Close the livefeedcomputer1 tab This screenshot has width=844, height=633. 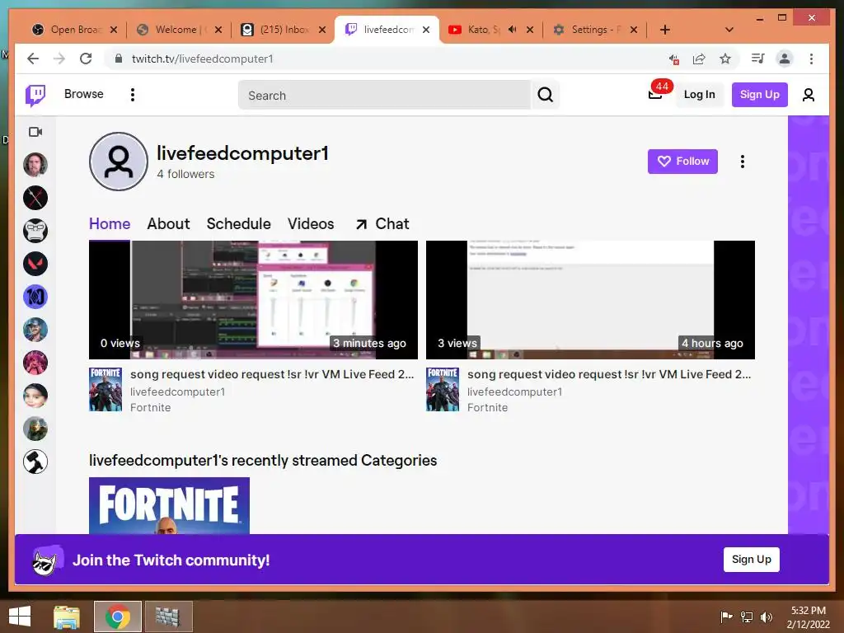[426, 30]
